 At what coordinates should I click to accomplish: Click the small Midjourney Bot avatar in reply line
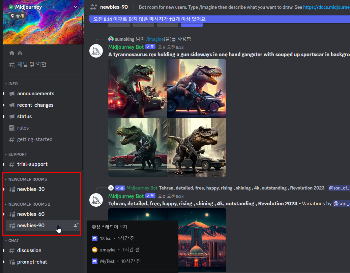point(111,188)
